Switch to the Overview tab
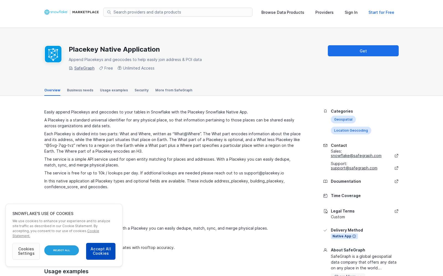443x276 pixels. (52, 90)
